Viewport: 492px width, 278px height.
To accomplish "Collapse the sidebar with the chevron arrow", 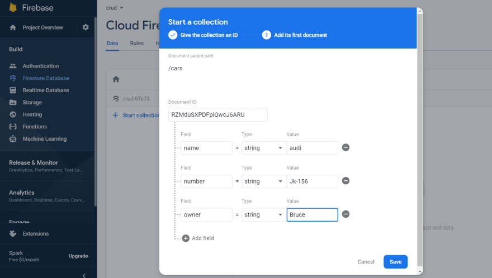I will tap(84, 276).
